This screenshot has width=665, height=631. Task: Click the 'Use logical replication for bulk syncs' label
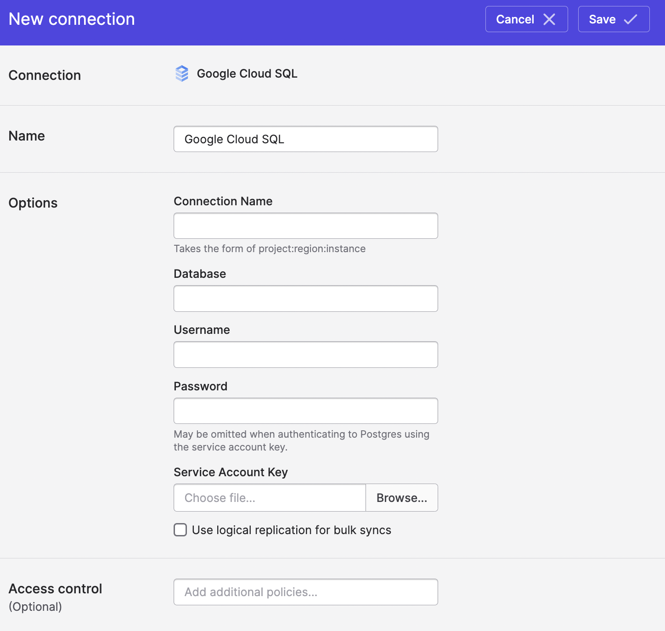292,530
